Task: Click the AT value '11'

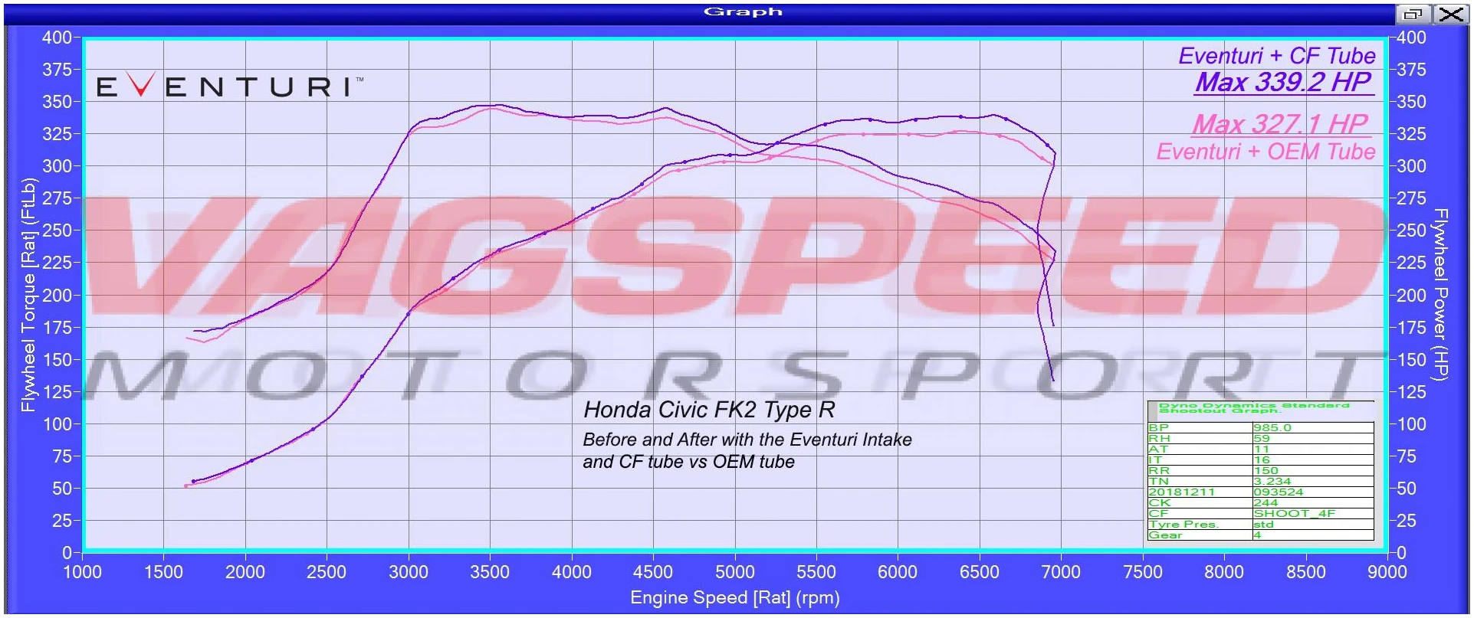Action: pos(1313,450)
